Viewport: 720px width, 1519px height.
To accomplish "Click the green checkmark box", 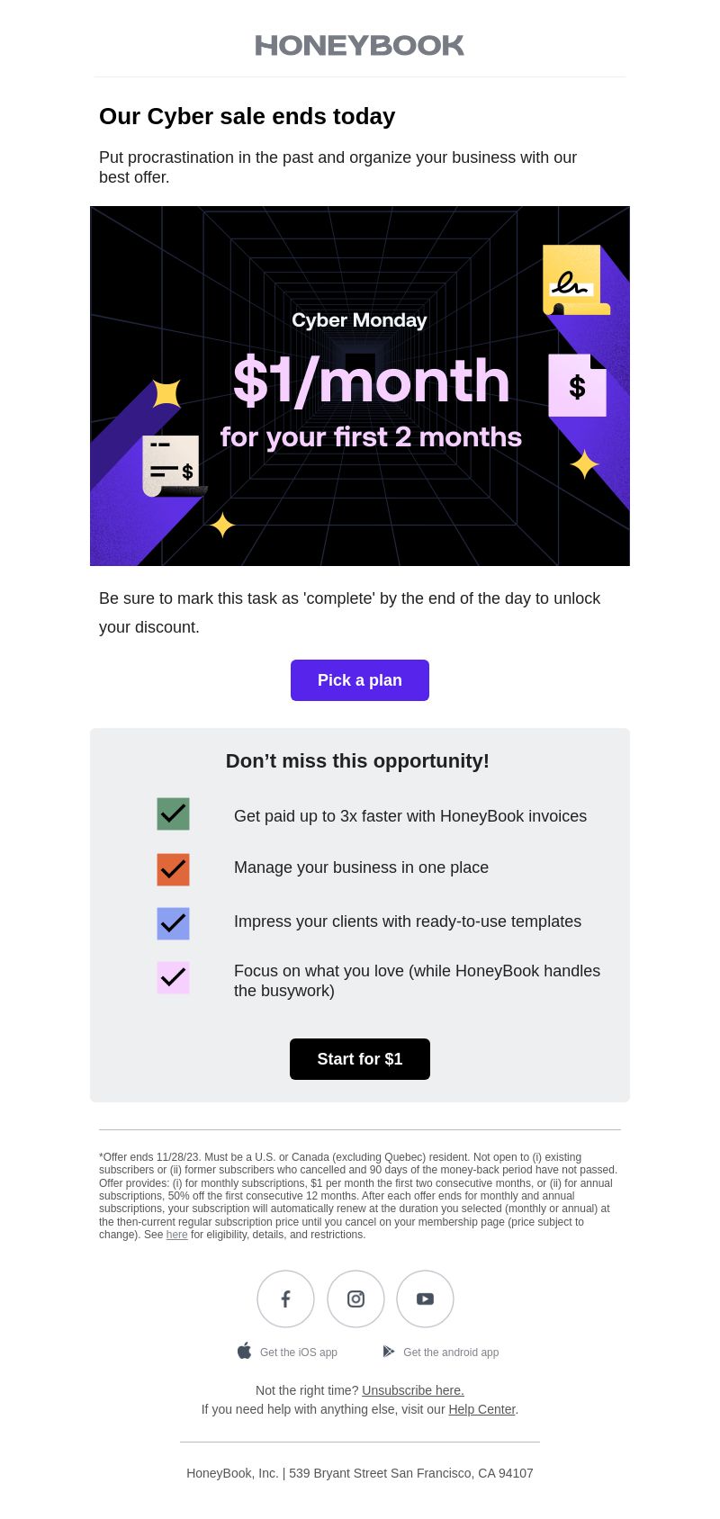I will click(173, 814).
